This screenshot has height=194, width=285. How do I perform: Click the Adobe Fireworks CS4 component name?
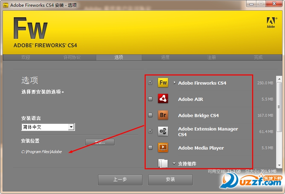(x=202, y=83)
